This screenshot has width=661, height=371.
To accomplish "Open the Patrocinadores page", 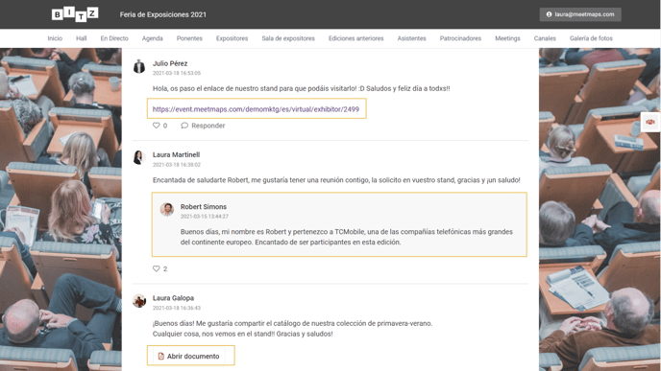I will [460, 38].
